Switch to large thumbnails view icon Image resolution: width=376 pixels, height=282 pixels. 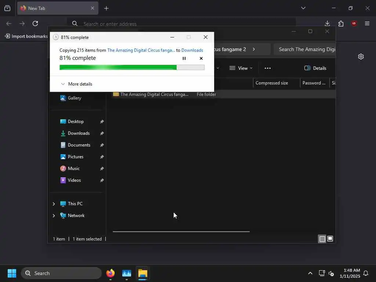[330, 239]
